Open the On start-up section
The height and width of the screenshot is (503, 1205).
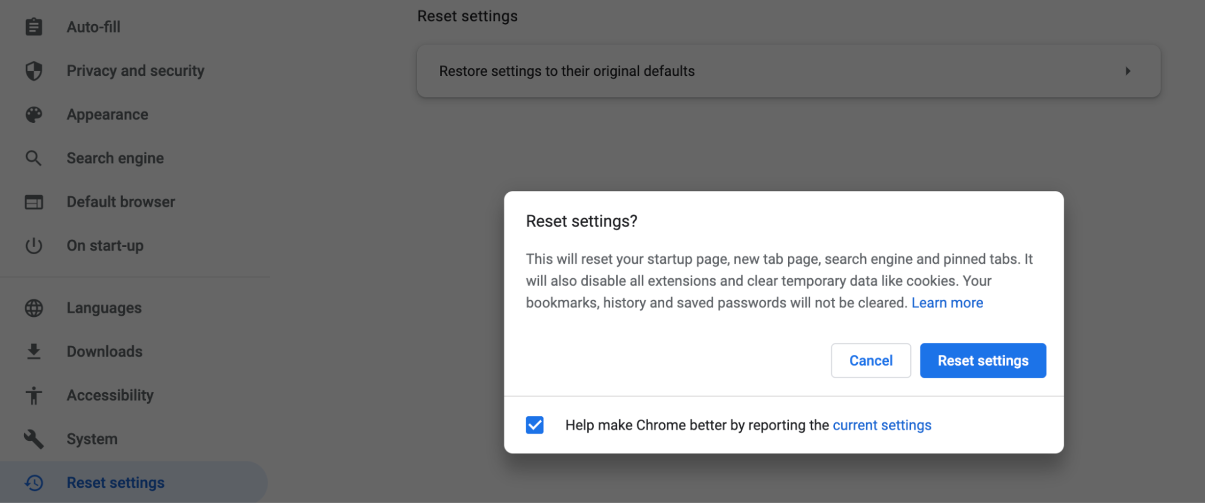pyautogui.click(x=105, y=246)
